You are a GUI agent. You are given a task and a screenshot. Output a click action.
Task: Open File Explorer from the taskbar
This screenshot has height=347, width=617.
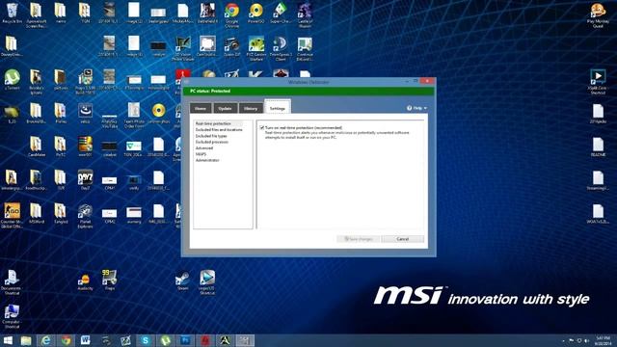pyautogui.click(x=26, y=340)
